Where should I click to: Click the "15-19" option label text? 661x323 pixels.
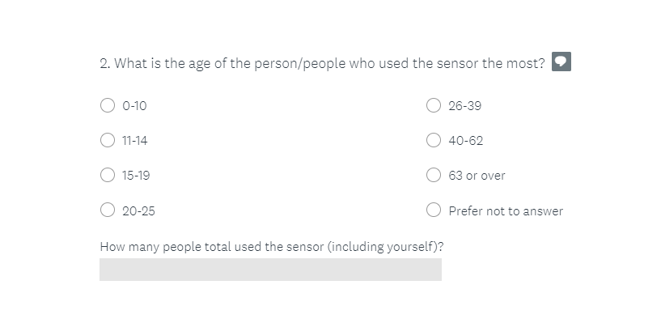[x=136, y=176]
